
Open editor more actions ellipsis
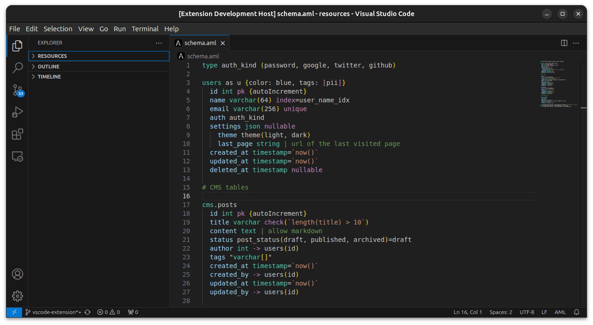(x=576, y=43)
